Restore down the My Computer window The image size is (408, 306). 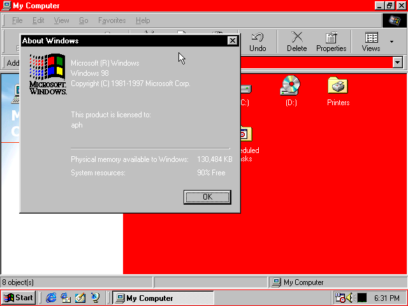click(x=390, y=6)
